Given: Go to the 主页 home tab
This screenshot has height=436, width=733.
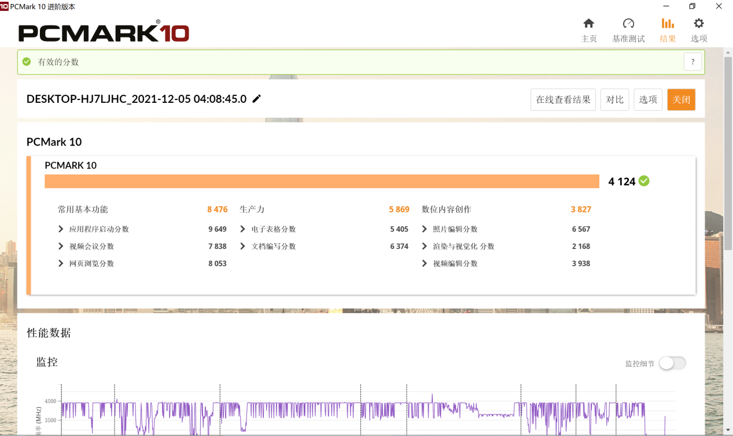Looking at the screenshot, I should tap(589, 30).
